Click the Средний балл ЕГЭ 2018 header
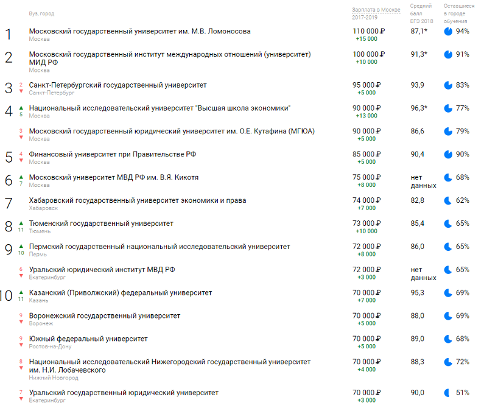The image size is (487, 408). tap(421, 13)
